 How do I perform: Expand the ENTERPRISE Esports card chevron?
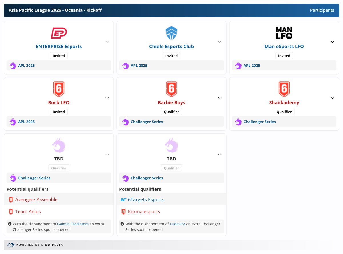coord(107,42)
